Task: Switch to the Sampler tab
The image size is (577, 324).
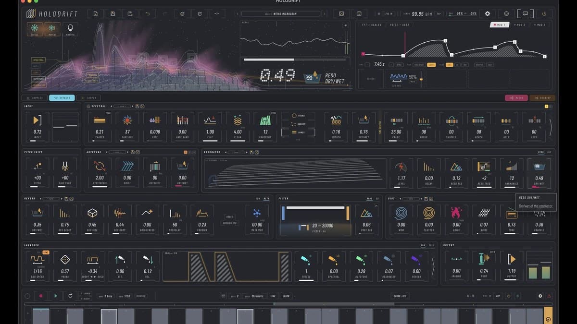Action: coord(35,98)
